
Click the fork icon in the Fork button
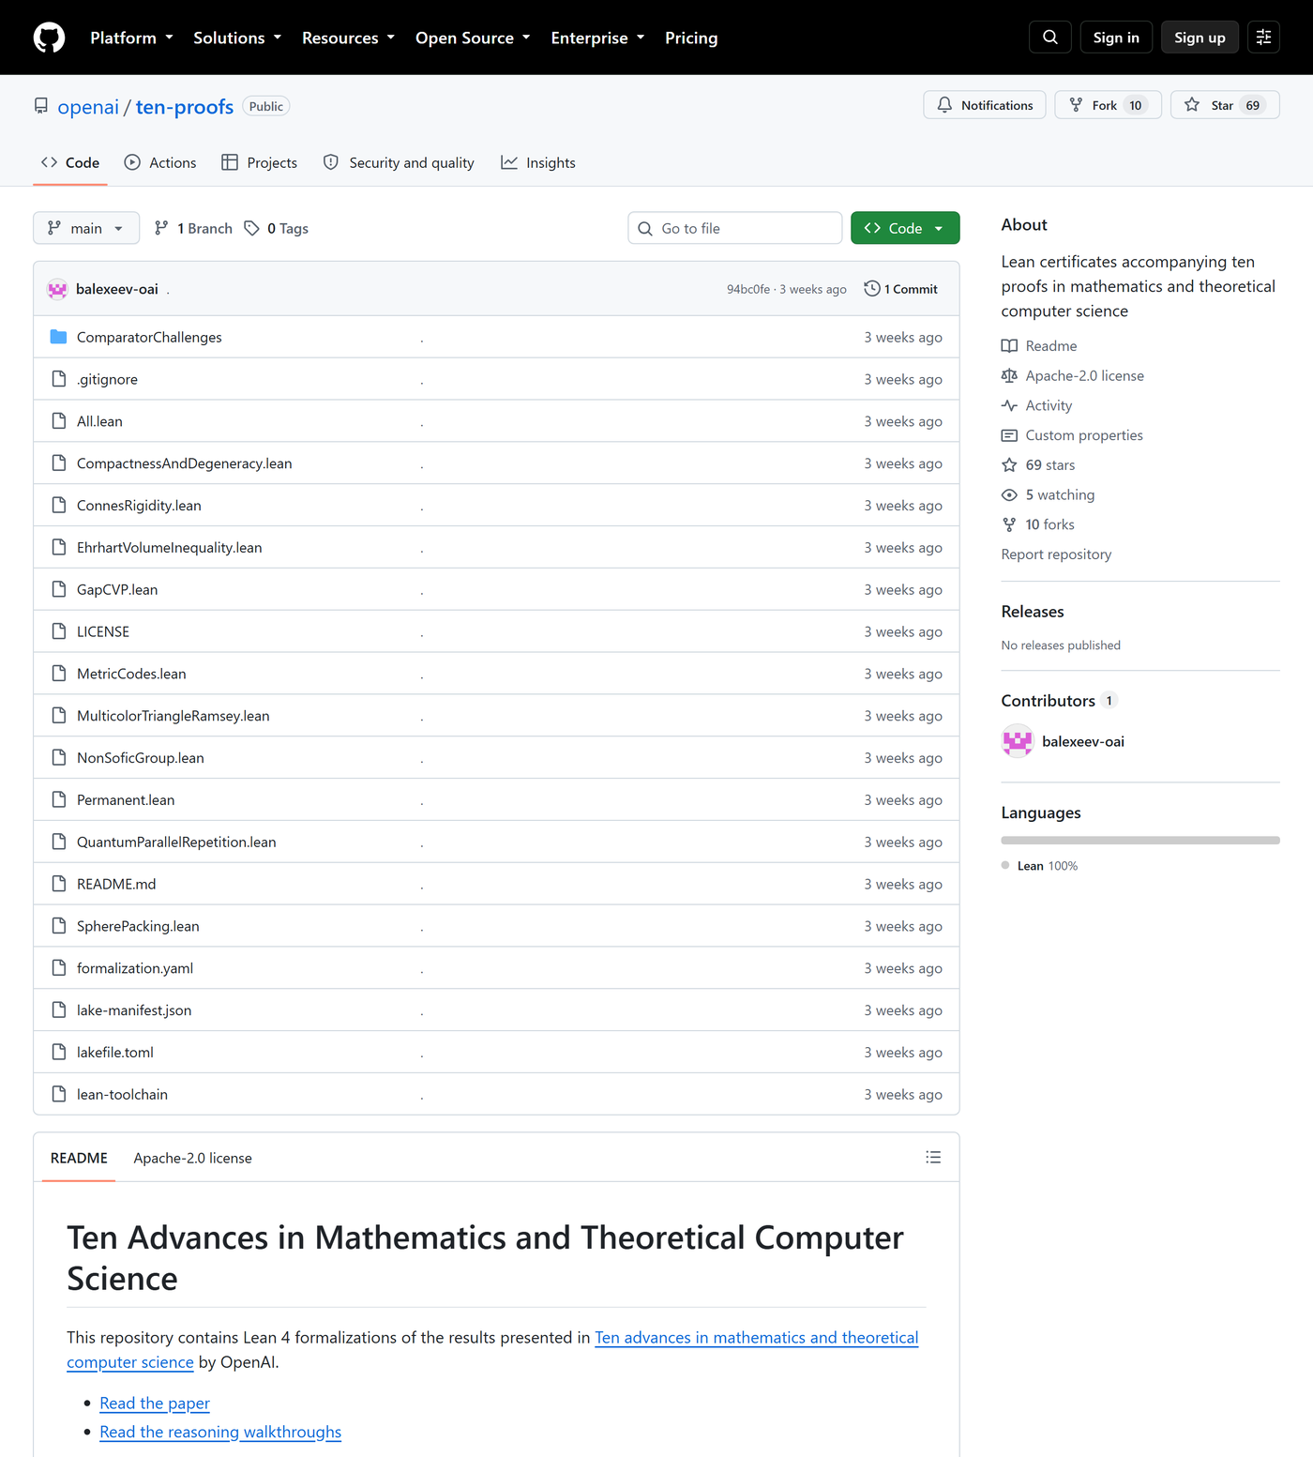1076,105
